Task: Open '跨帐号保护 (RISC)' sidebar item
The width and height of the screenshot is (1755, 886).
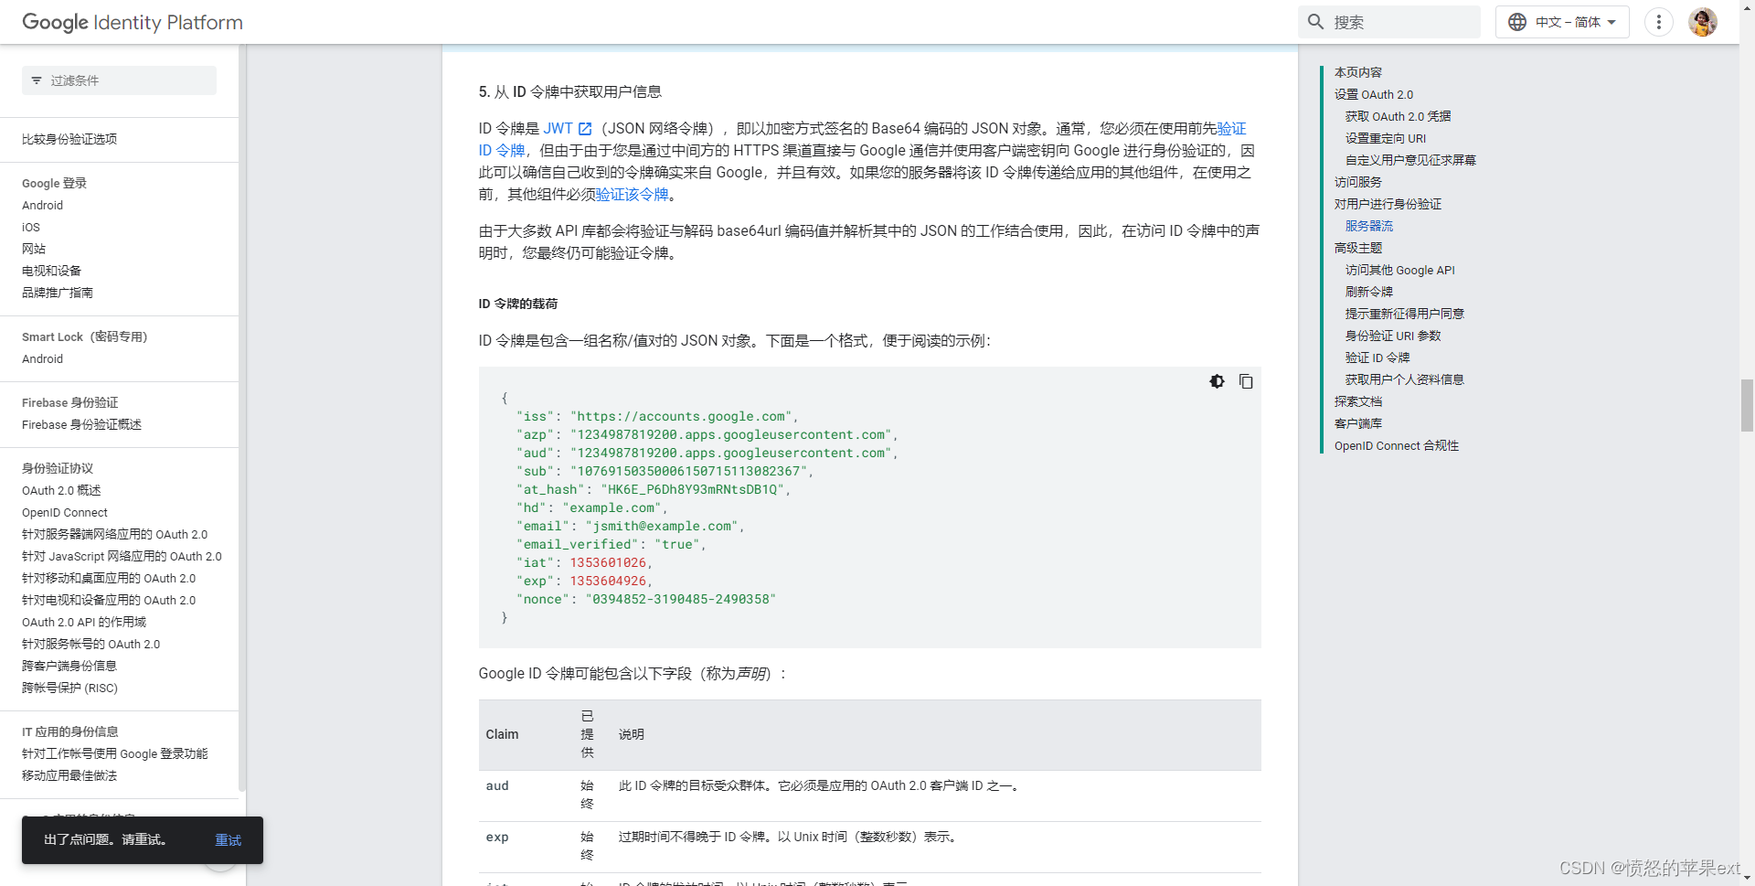Action: point(69,689)
